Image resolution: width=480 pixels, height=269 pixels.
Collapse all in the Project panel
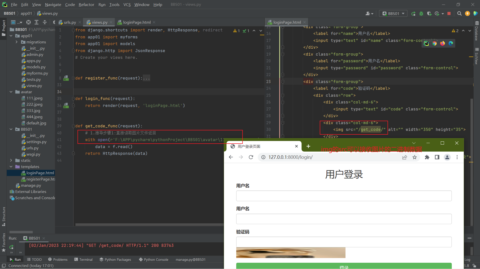click(45, 22)
